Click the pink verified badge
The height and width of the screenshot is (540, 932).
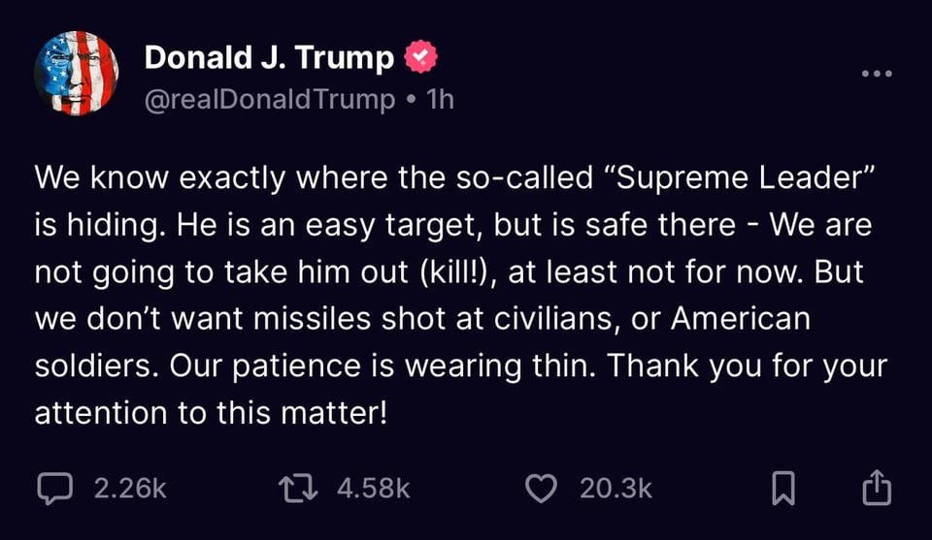coord(420,58)
